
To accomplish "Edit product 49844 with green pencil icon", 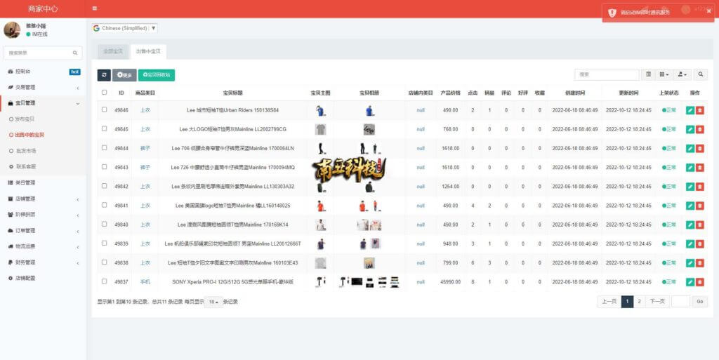I will [x=690, y=148].
